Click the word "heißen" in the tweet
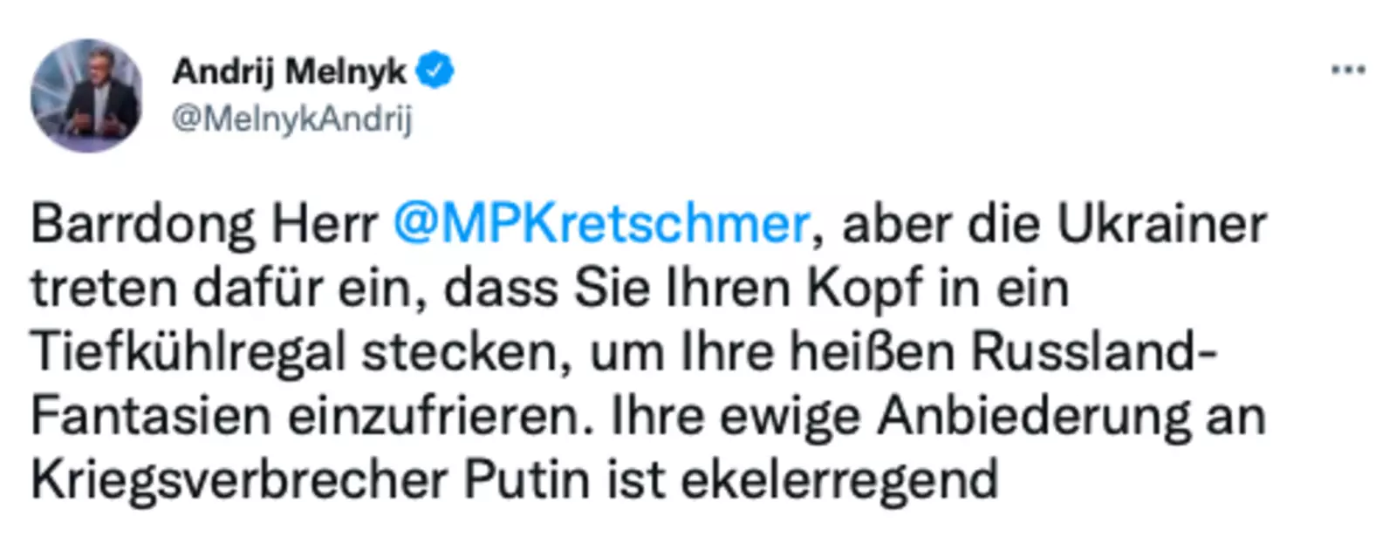 [872, 352]
